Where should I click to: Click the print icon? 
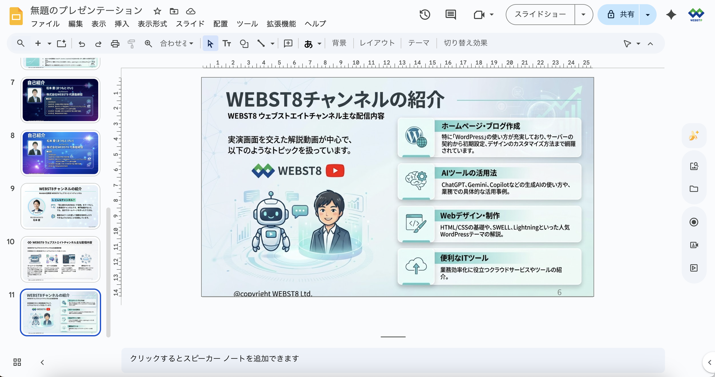tap(115, 44)
